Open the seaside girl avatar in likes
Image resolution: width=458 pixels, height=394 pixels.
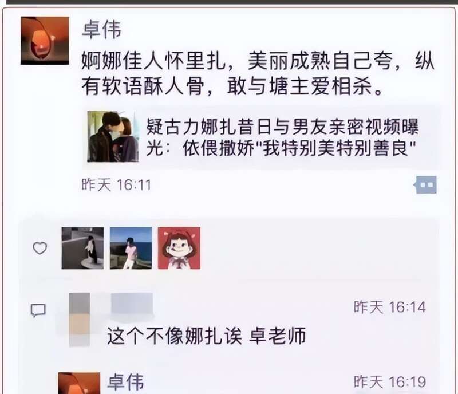(x=131, y=248)
